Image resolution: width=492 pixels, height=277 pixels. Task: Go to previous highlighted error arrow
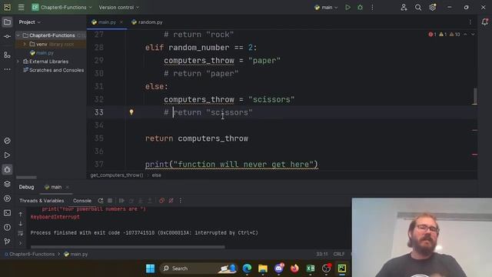tap(465, 34)
